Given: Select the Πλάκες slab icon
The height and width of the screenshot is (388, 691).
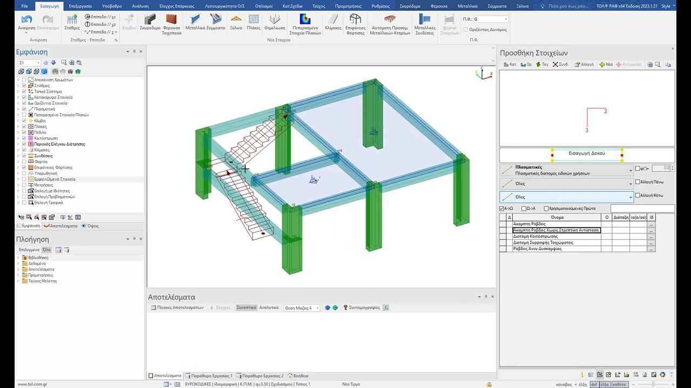Looking at the screenshot, I should 254,20.
